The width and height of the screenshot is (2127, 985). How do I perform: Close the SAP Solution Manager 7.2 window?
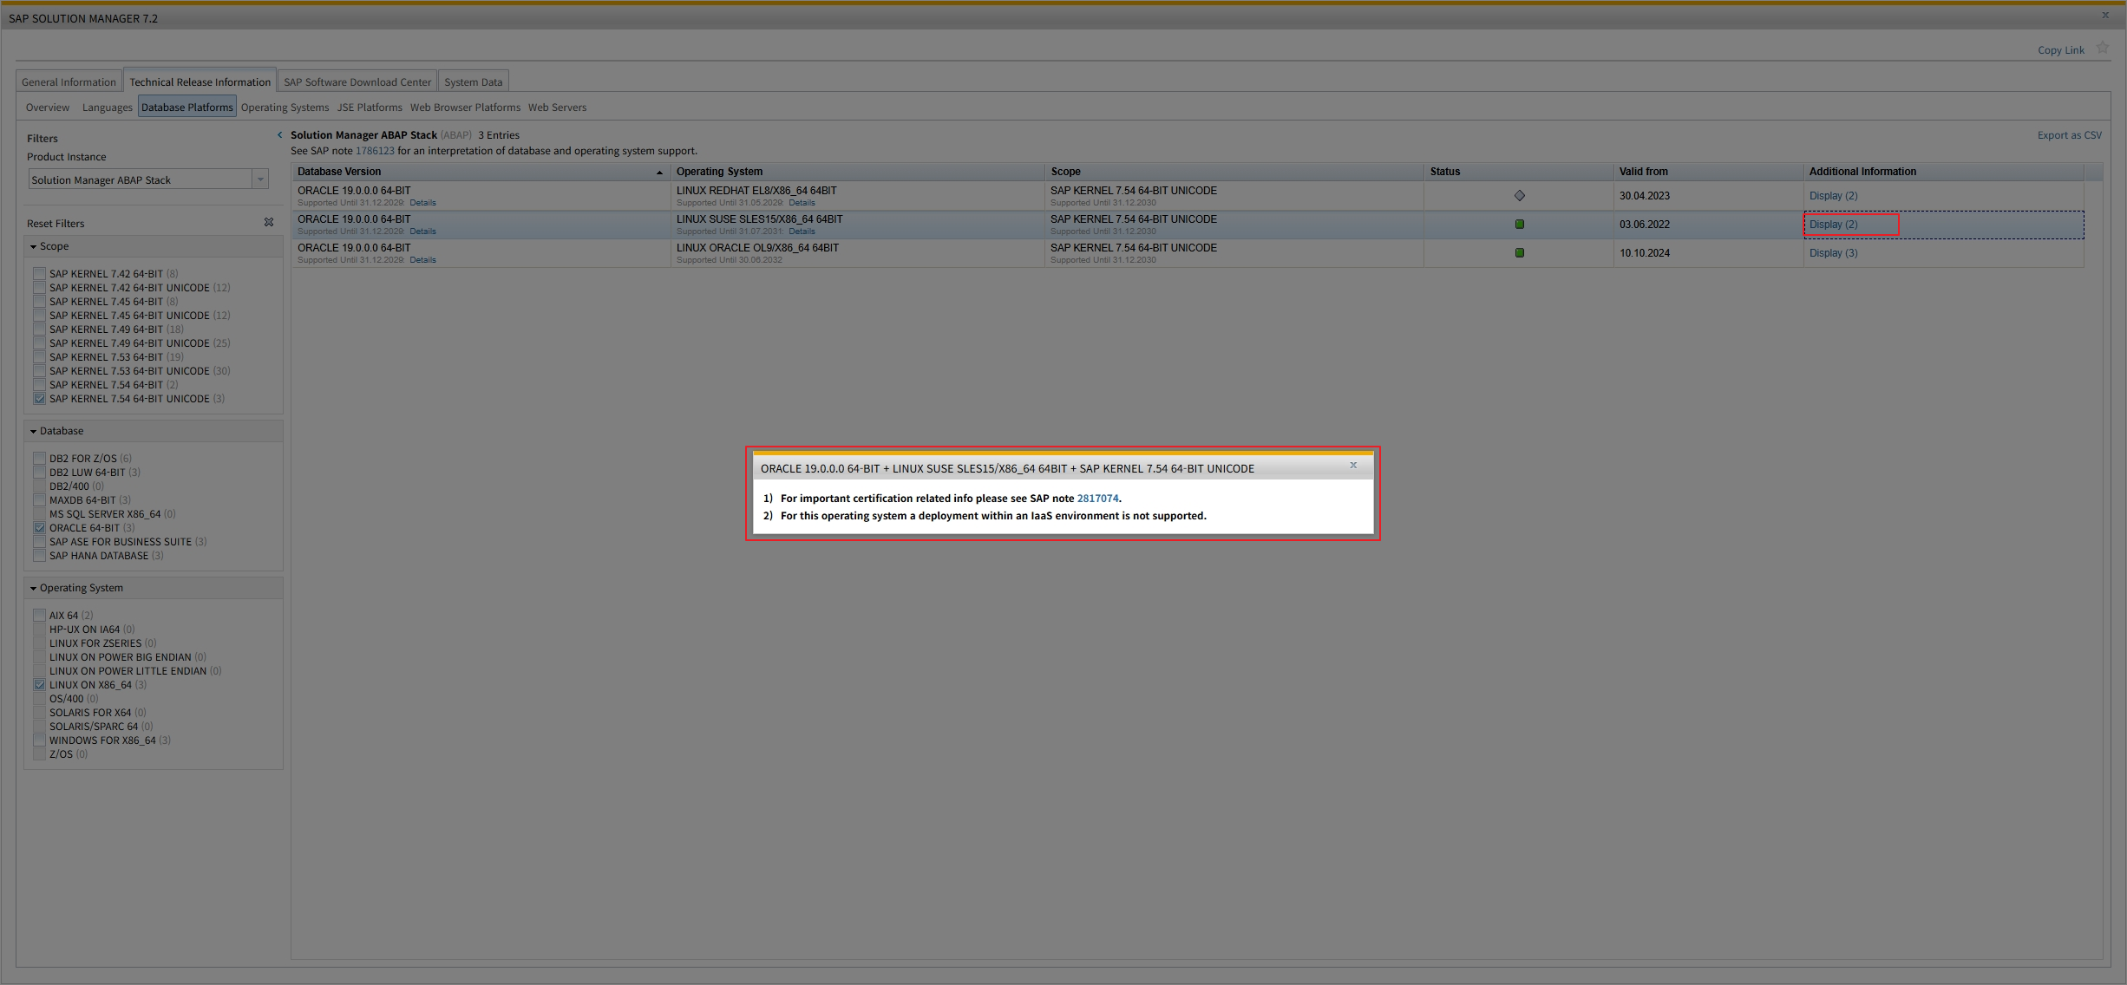tap(2104, 16)
